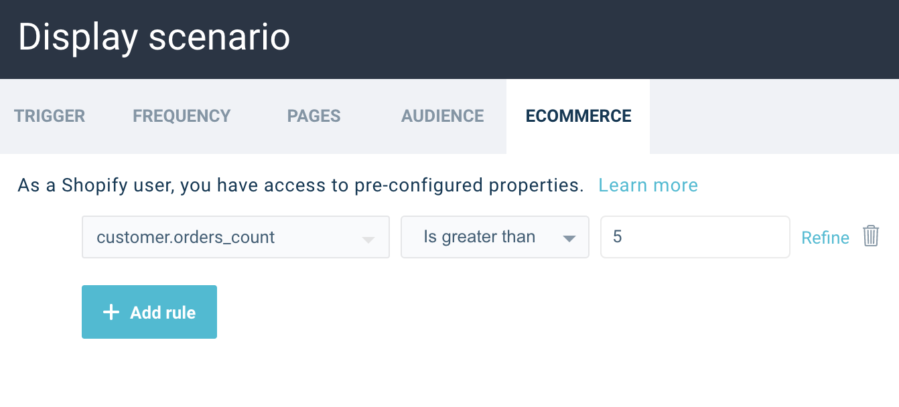This screenshot has width=899, height=407.
Task: Click the arrow on the Is greater than dropdown
Action: [569, 238]
